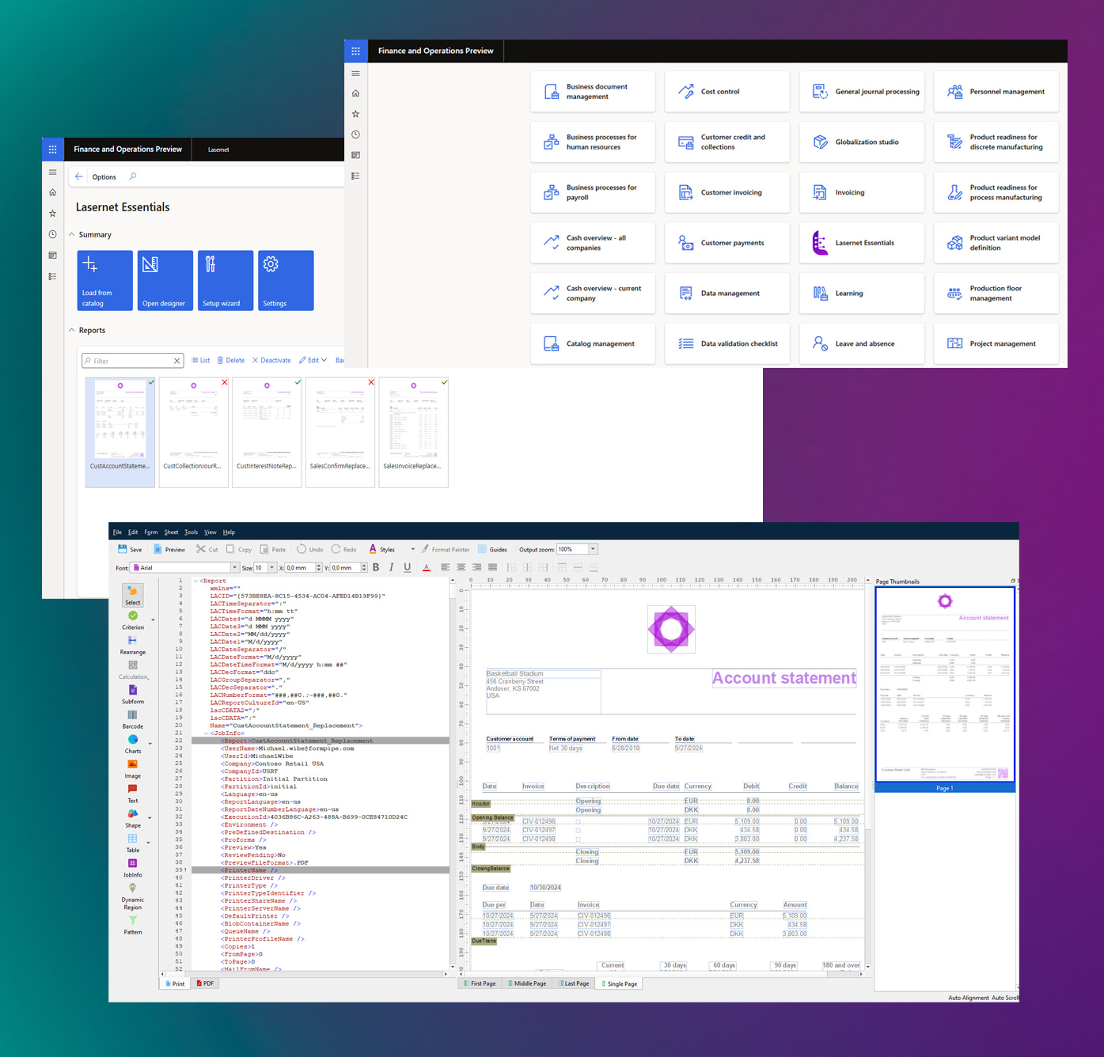Viewport: 1104px width, 1057px height.
Task: Open the Setup wizard tile
Action: tap(226, 280)
